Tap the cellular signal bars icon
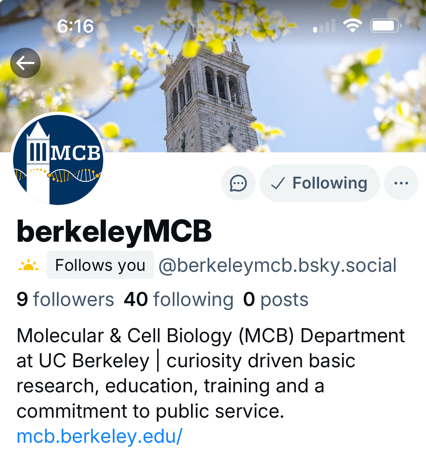Viewport: 426px width, 460px height. coord(324,26)
